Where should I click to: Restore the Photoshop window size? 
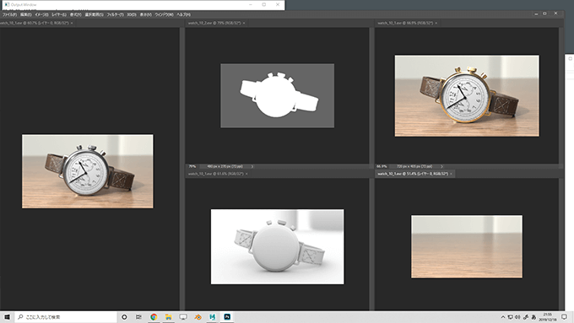(x=544, y=13)
